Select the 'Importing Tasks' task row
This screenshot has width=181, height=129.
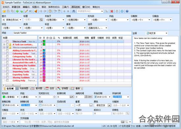[x=21, y=71]
